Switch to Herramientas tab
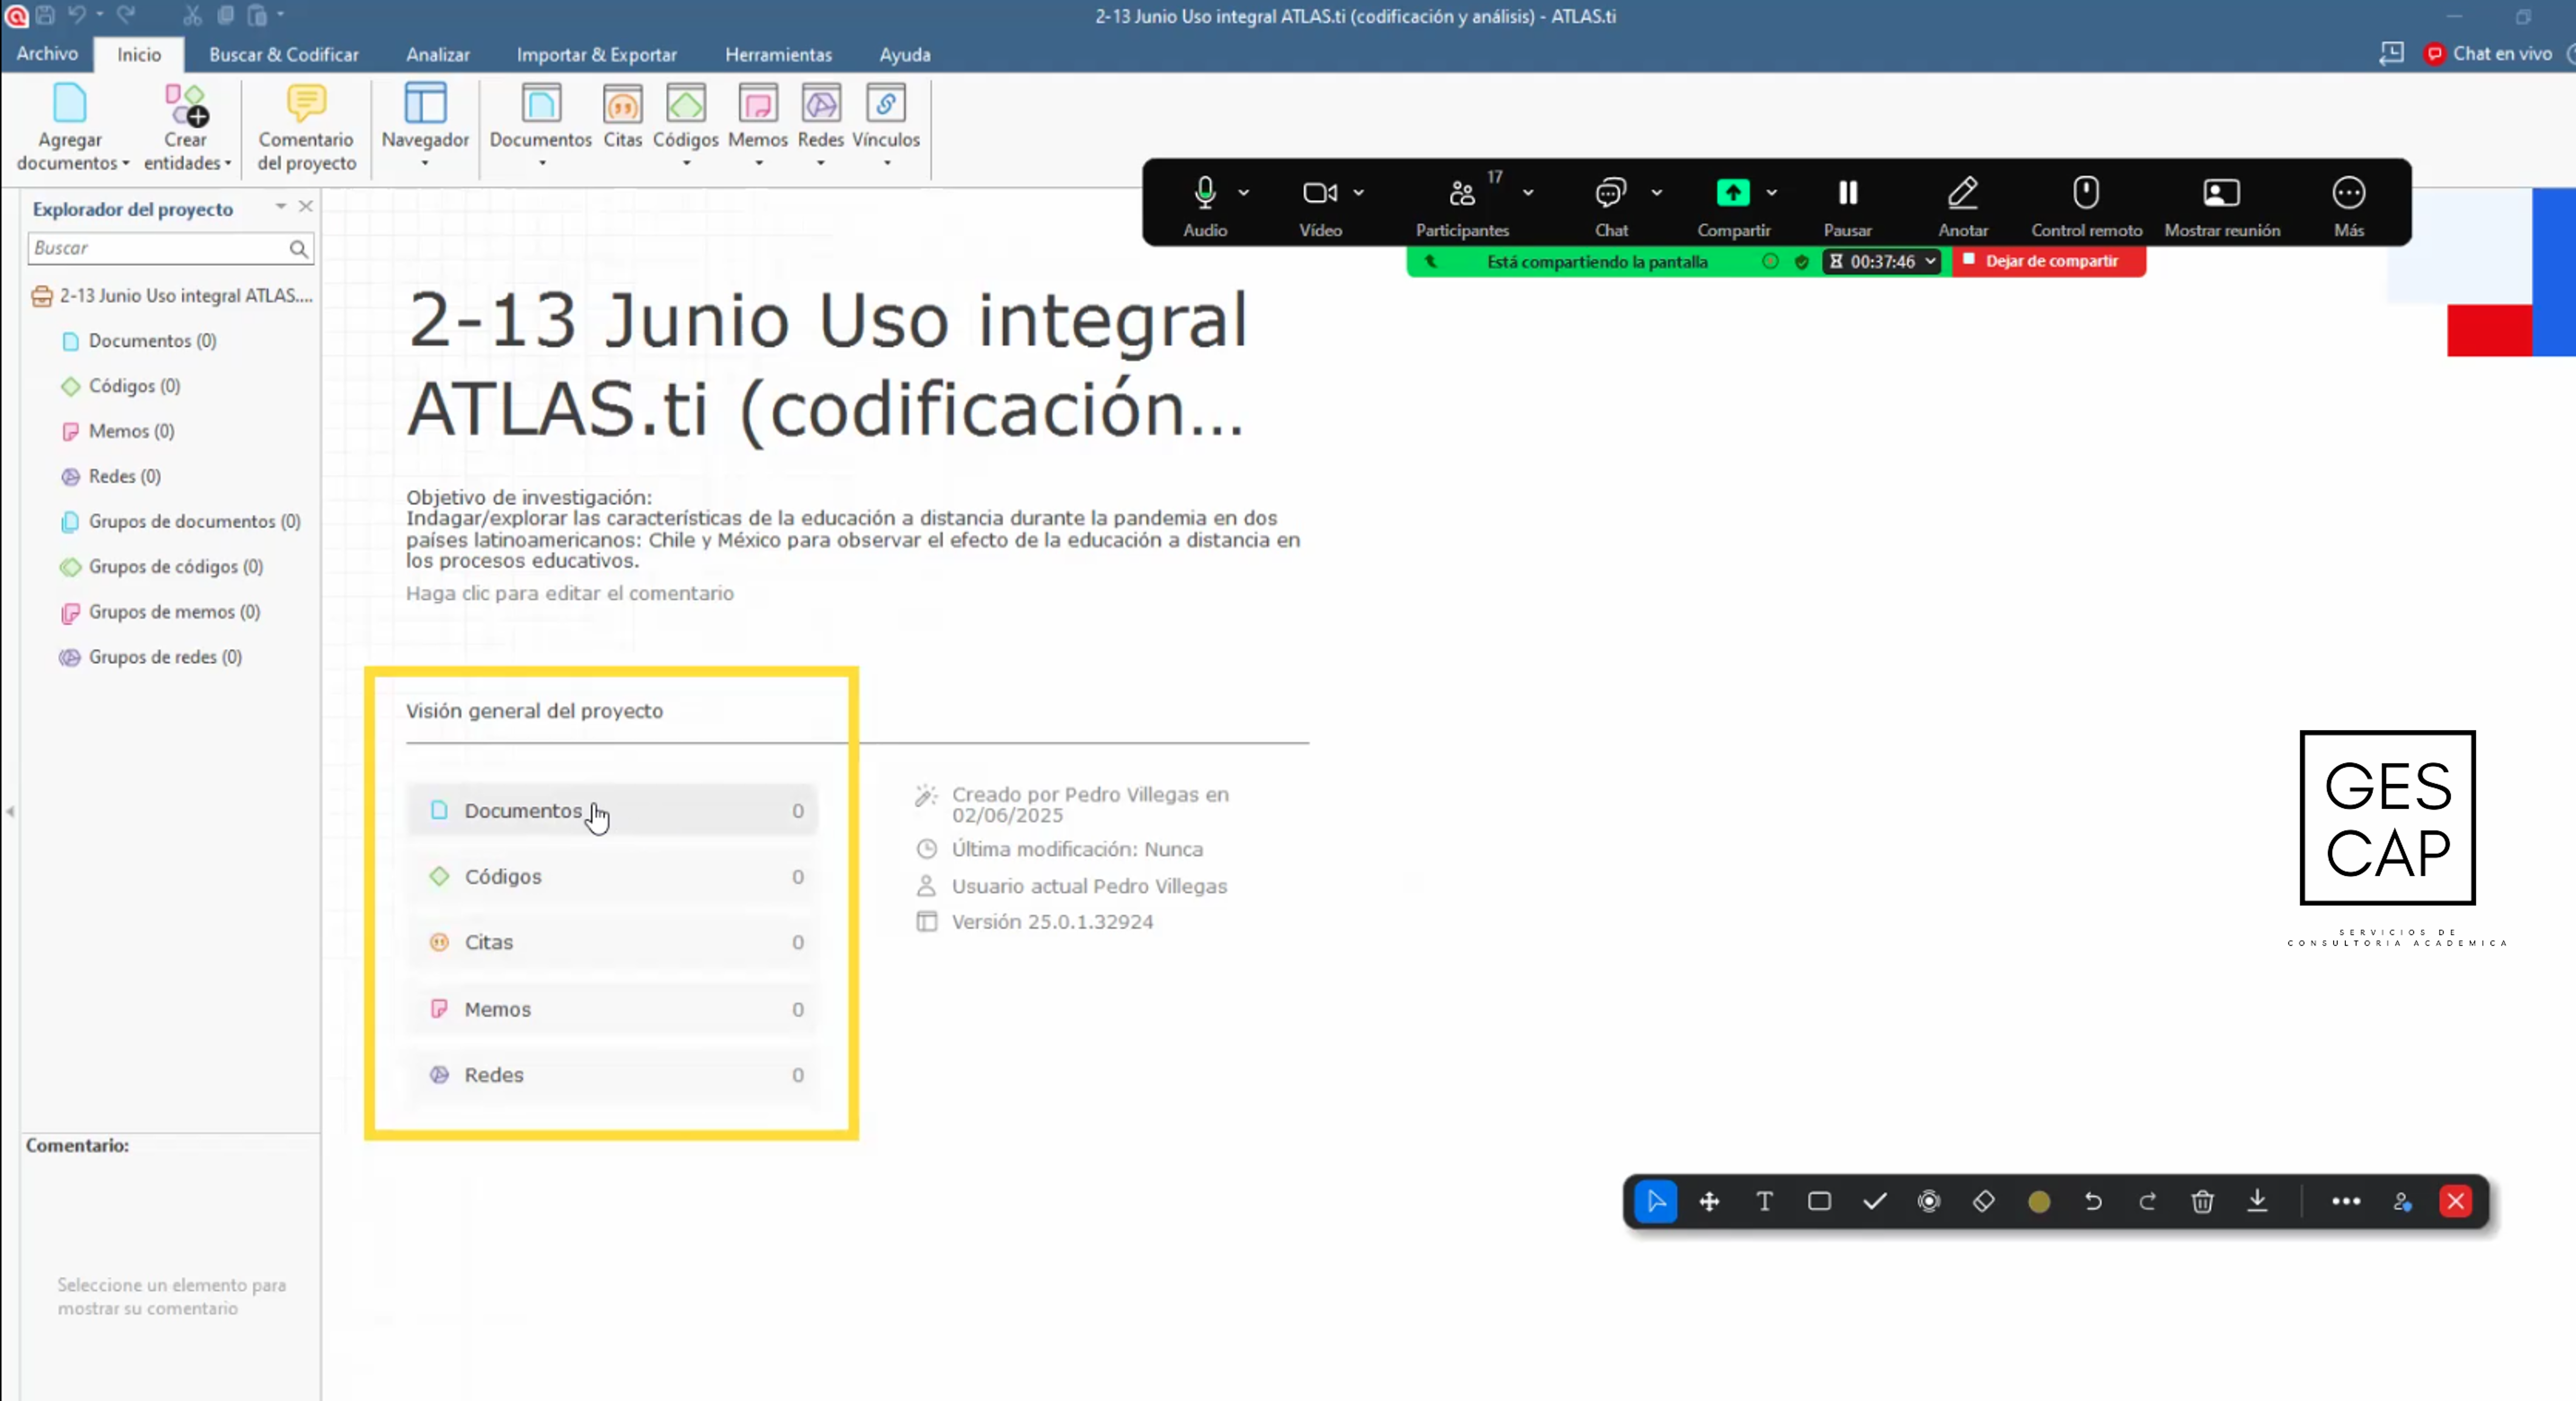Viewport: 2576px width, 1401px height. pyautogui.click(x=778, y=54)
